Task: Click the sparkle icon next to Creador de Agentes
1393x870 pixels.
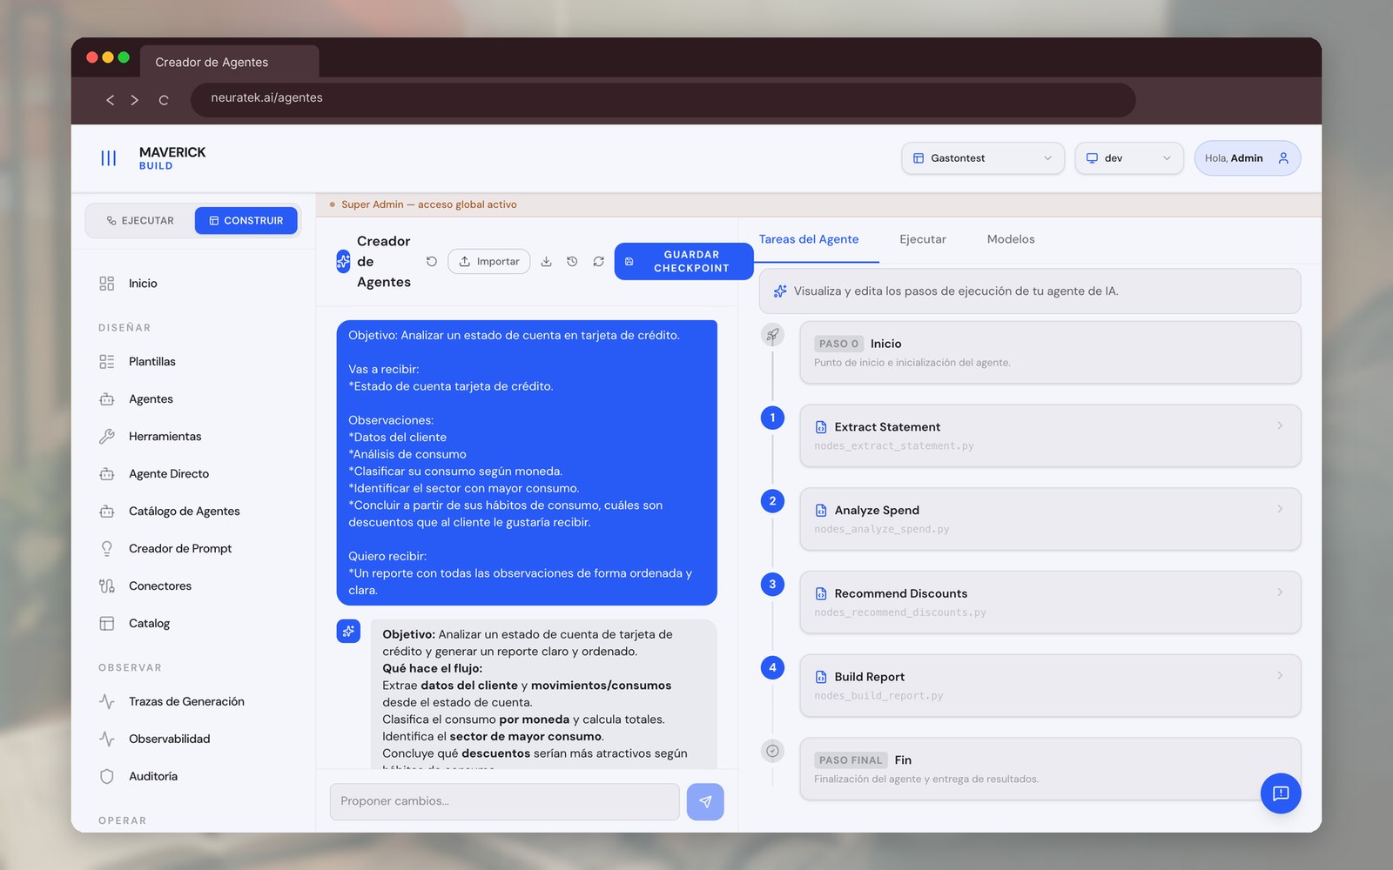Action: pyautogui.click(x=343, y=261)
